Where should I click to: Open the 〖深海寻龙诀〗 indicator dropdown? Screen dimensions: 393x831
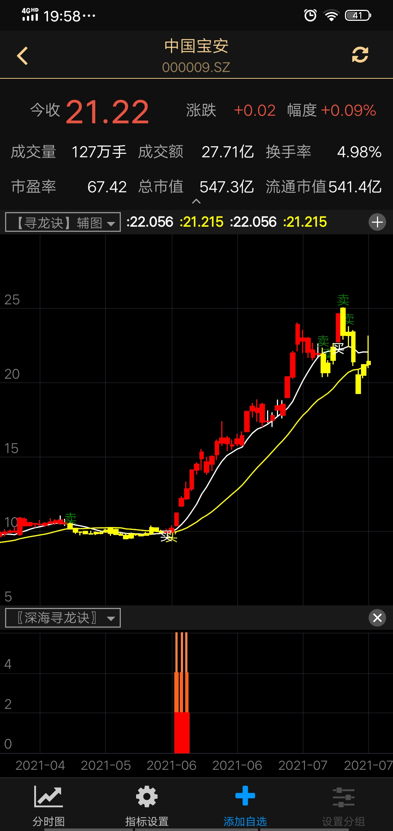click(63, 618)
